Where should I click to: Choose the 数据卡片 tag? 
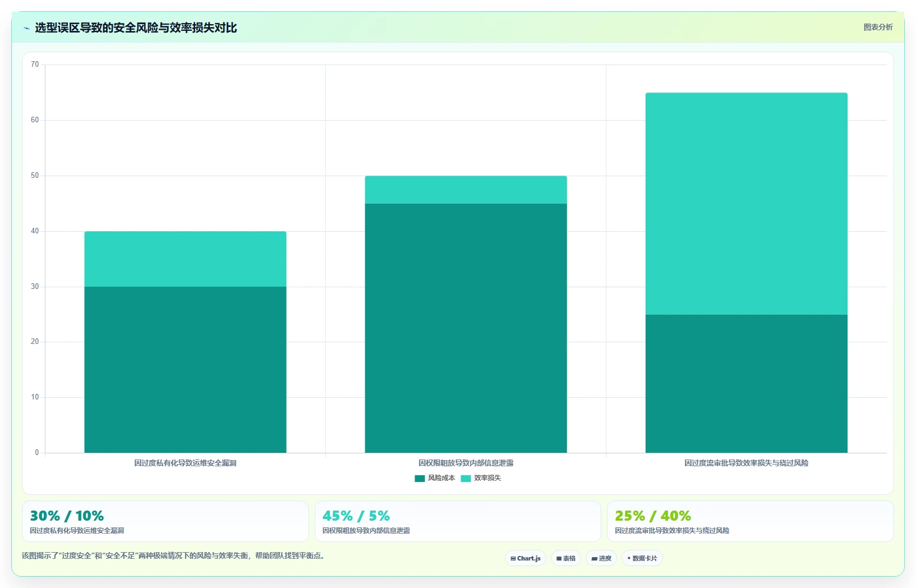pyautogui.click(x=642, y=558)
